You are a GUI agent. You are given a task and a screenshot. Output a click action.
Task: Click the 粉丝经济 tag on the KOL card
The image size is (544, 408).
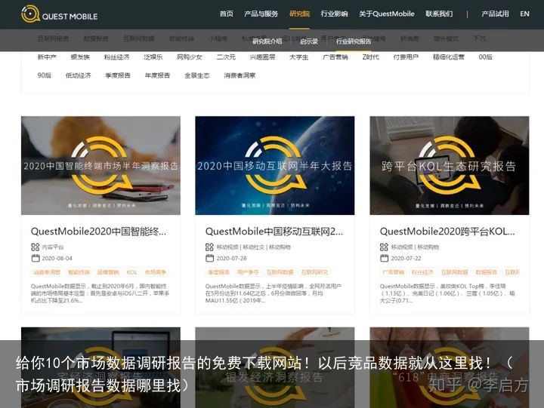(x=422, y=272)
